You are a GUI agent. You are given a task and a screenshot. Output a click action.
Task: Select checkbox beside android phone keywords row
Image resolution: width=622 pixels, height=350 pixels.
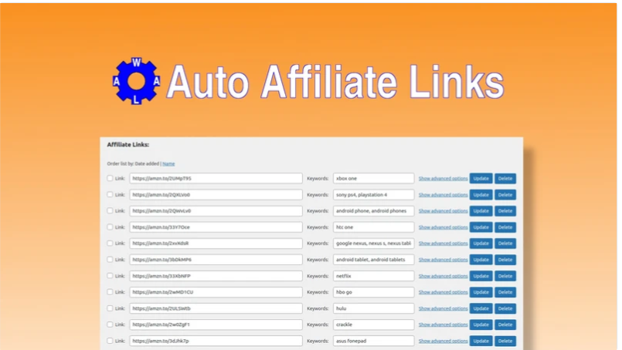click(110, 211)
